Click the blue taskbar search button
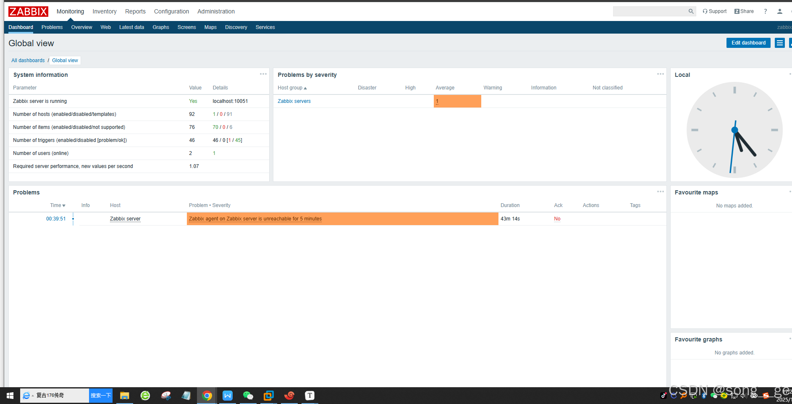Viewport: 792px width, 404px height. pyautogui.click(x=101, y=396)
